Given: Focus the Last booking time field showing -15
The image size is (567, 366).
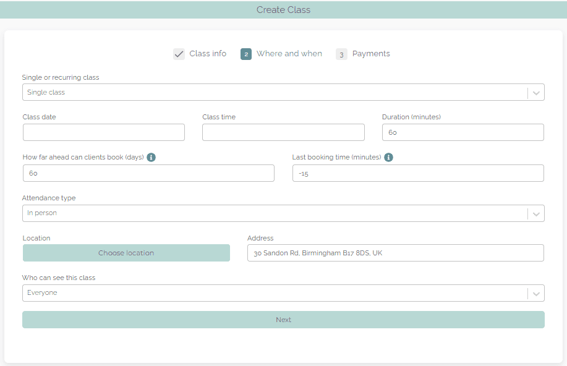Looking at the screenshot, I should point(418,173).
